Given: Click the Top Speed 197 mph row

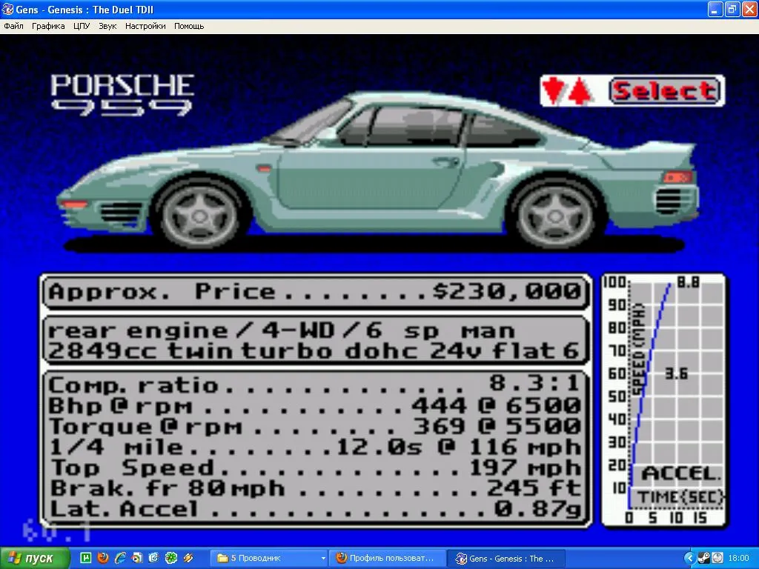Looking at the screenshot, I should [314, 468].
